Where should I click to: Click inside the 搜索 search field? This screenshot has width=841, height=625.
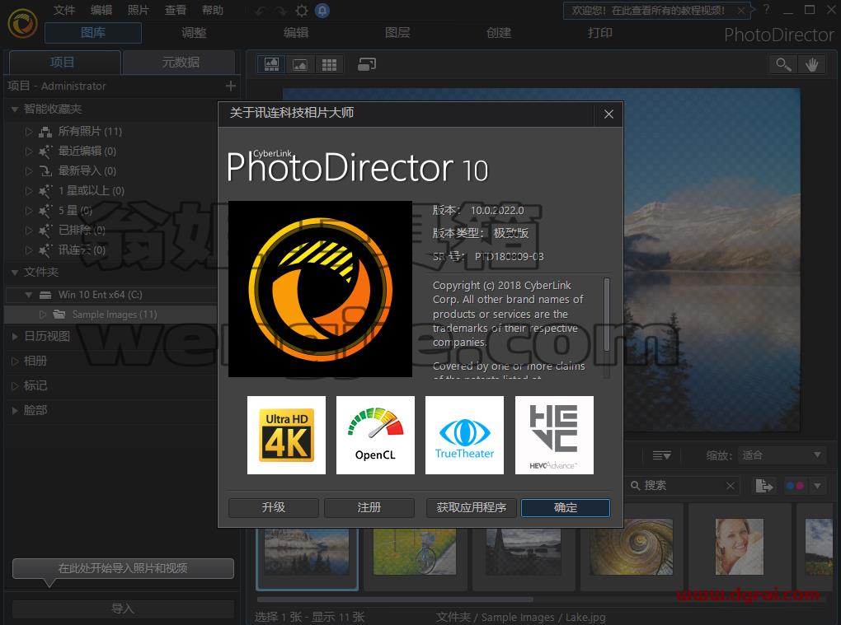(x=682, y=486)
